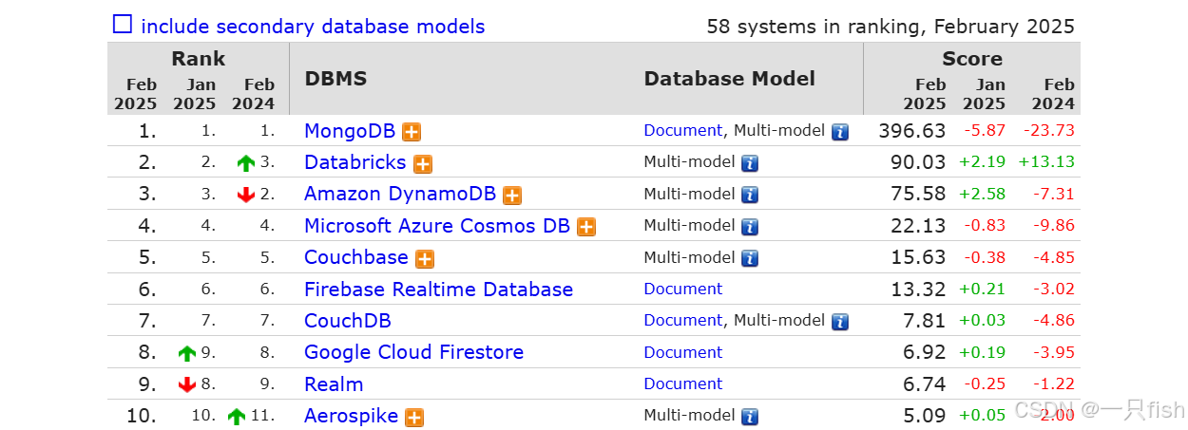Click the green up arrow in Aerospike row
1188x430 pixels.
click(237, 416)
